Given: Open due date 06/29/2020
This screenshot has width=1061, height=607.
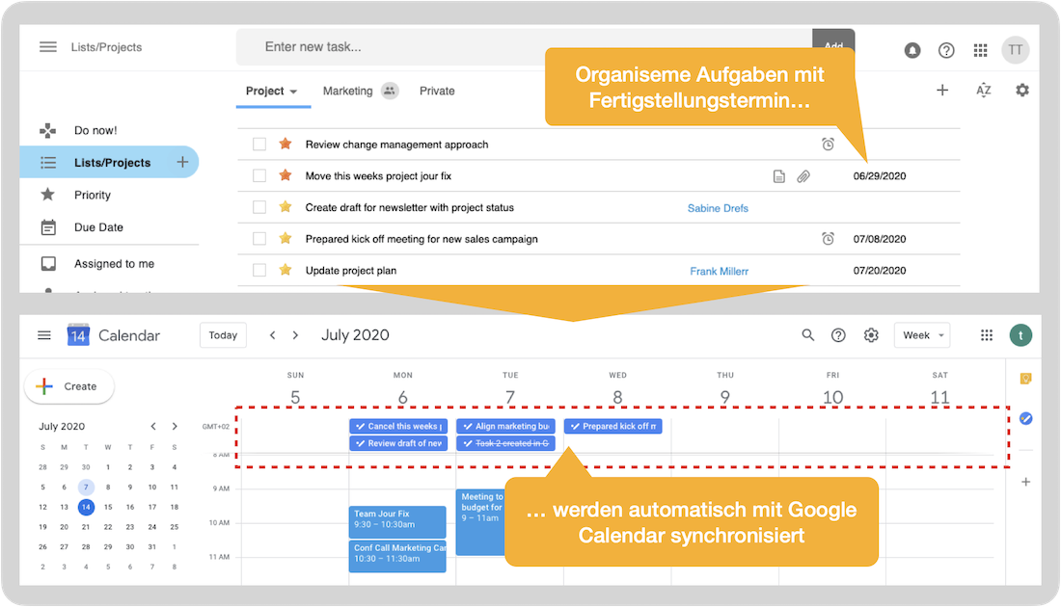Looking at the screenshot, I should (880, 175).
